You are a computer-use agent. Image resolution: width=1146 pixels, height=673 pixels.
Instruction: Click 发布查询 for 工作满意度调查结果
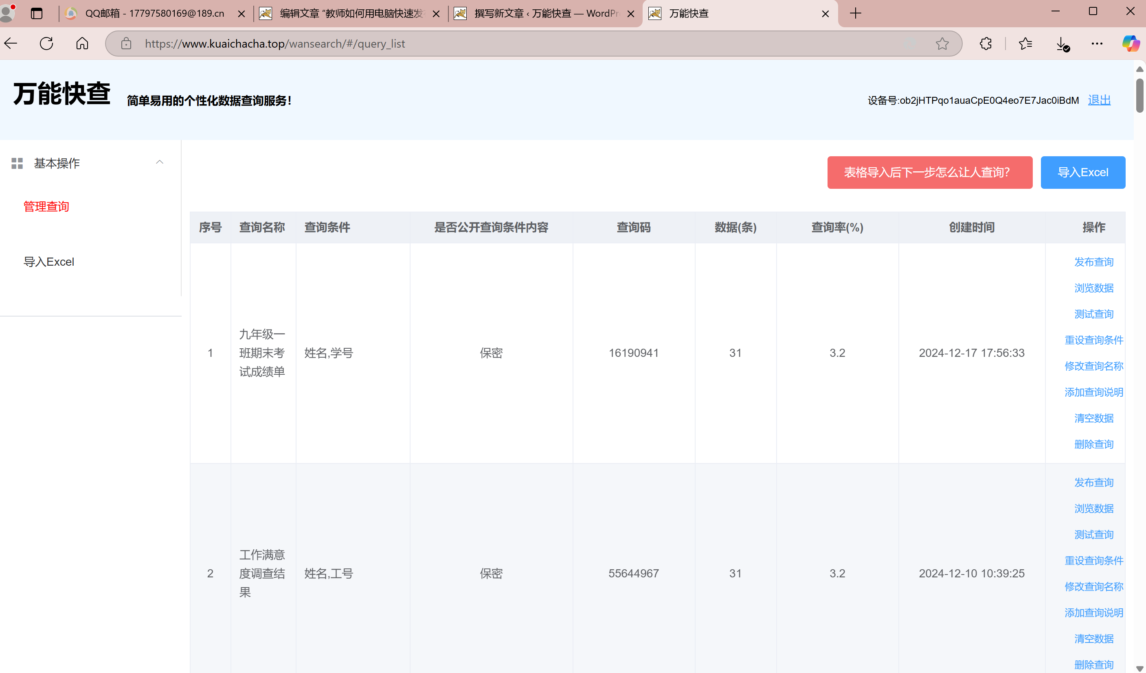click(x=1094, y=482)
